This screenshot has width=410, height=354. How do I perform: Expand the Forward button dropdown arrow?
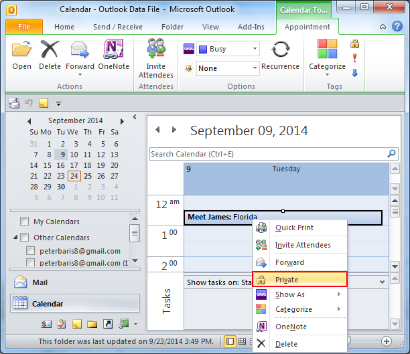80,75
